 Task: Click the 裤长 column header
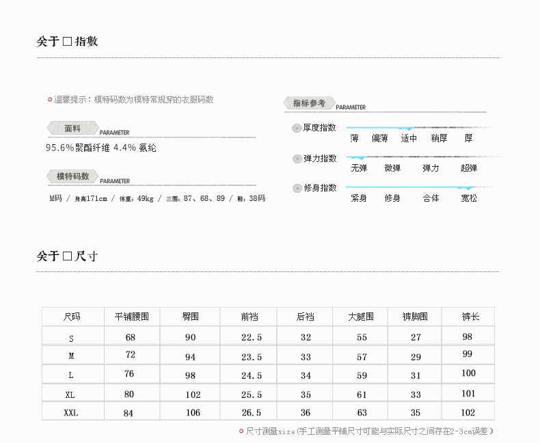tap(470, 317)
